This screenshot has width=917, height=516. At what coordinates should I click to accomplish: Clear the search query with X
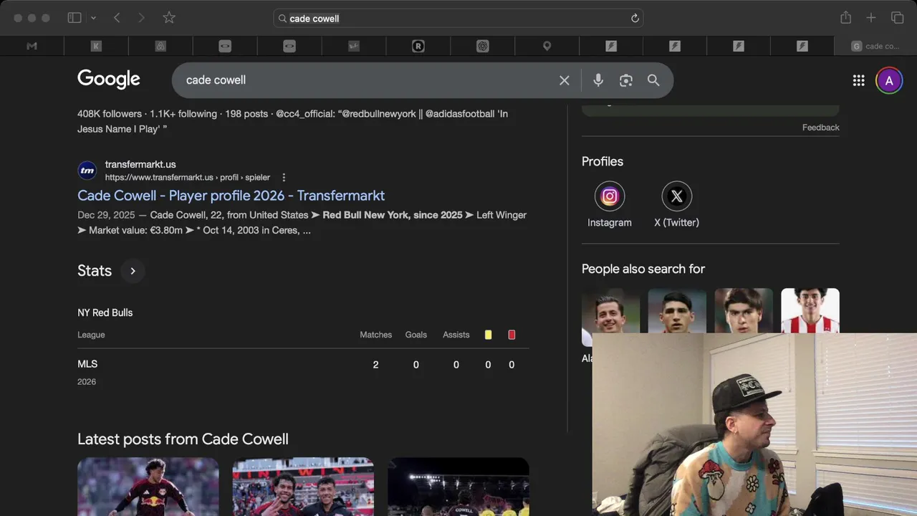(x=565, y=80)
